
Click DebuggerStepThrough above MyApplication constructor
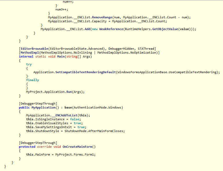click(x=38, y=104)
